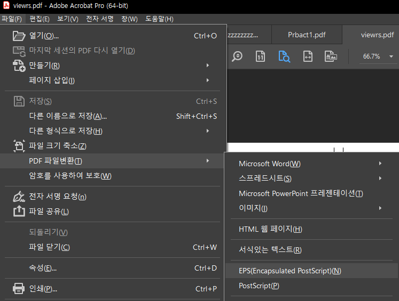Expand the 이미지(I) submenu arrow
Viewport: 399px width, 301px height.
click(380, 208)
